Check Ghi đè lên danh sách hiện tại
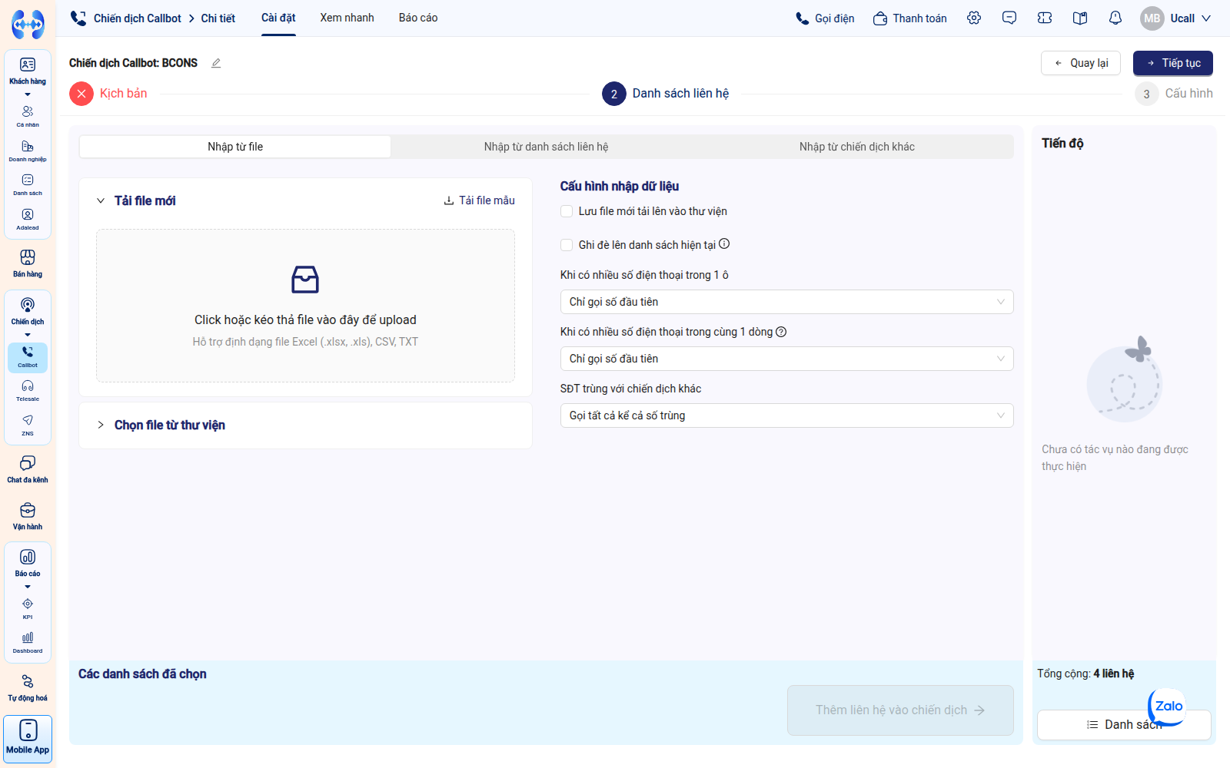Screen dimensions: 1230x768 tap(567, 245)
